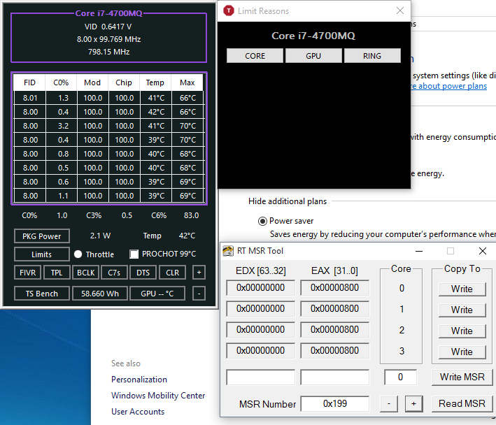
Task: Close the Limit Reasons window
Action: tap(400, 11)
